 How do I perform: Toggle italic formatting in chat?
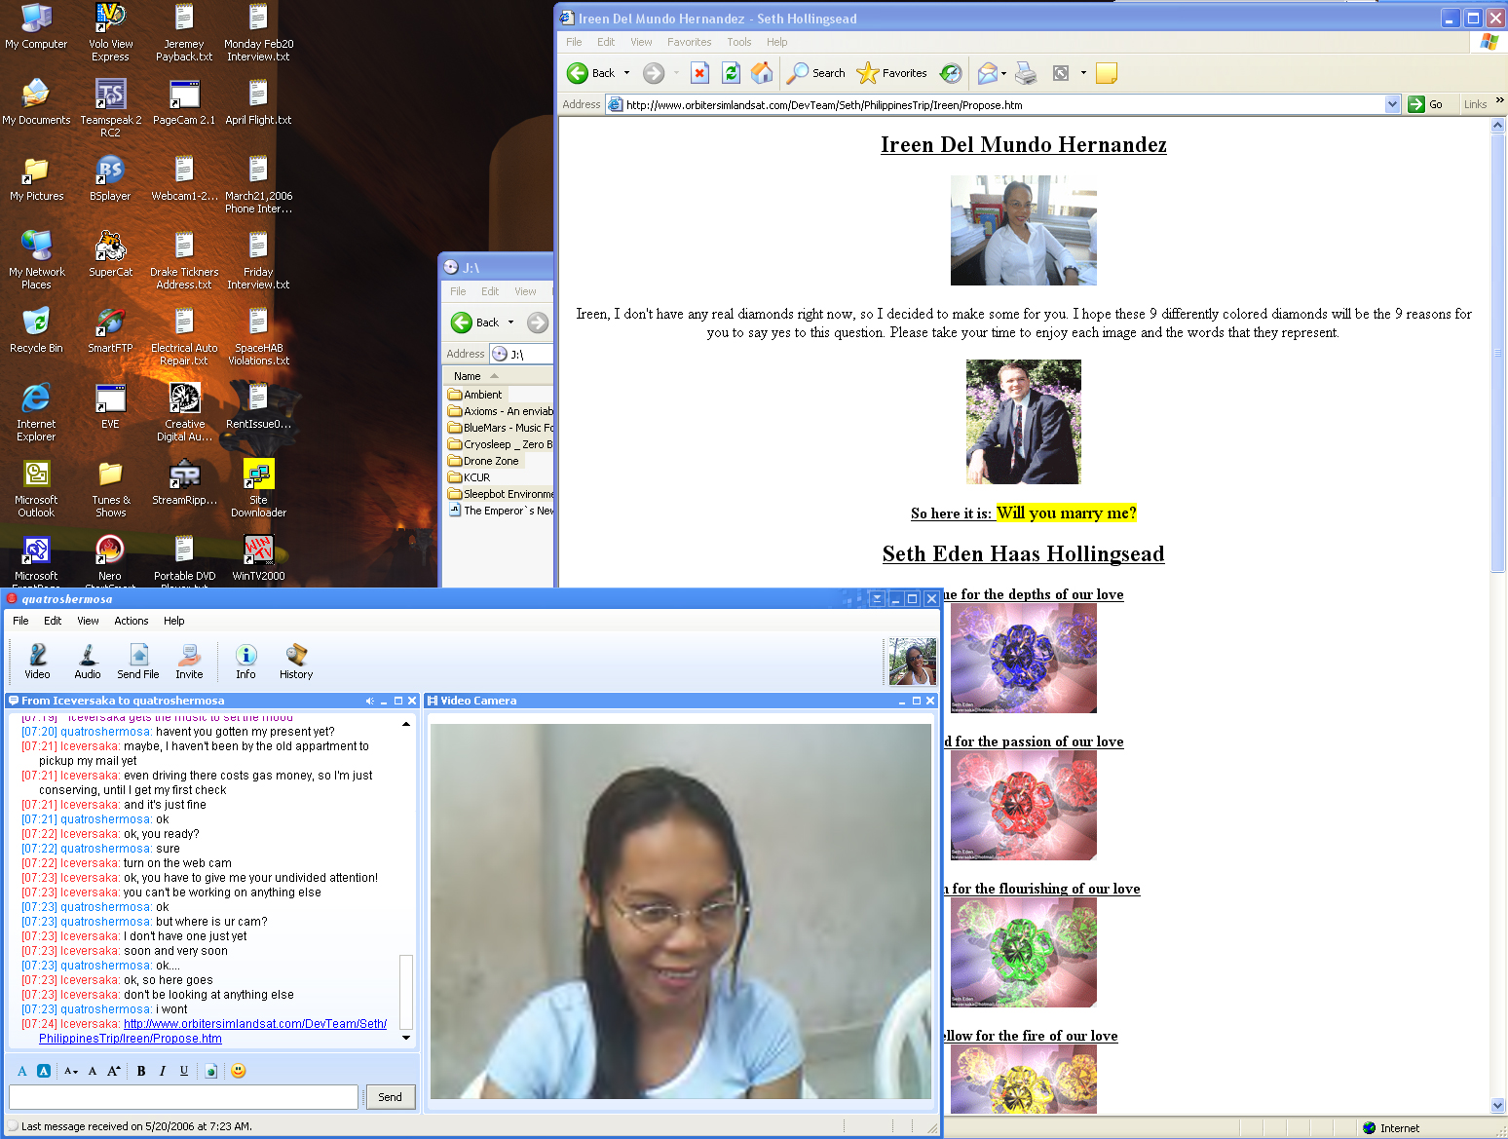[x=162, y=1071]
